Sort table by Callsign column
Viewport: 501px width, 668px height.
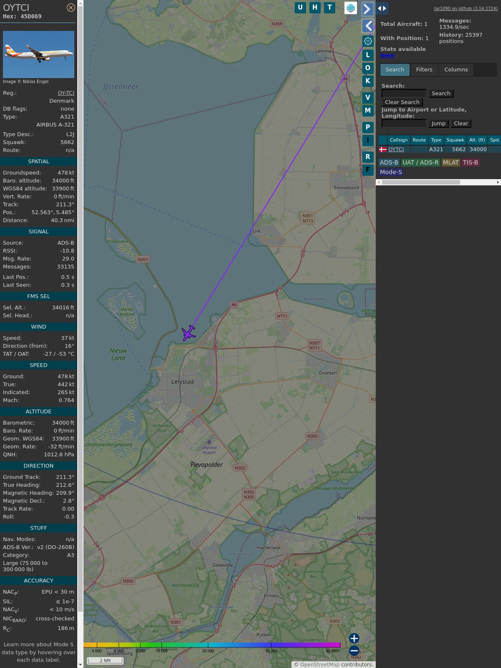399,140
